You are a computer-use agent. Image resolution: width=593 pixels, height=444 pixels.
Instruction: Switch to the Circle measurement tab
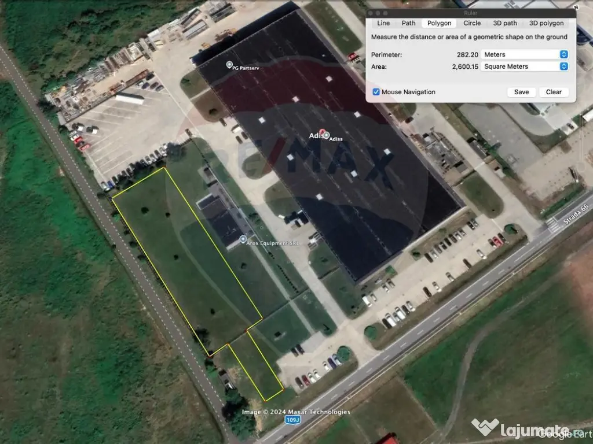point(472,23)
